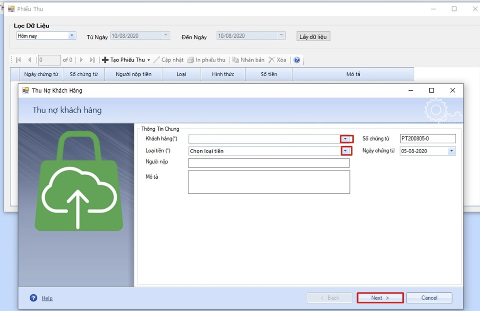Click Next button in wizard
Screen dimensions: 480x311
tap(380, 298)
